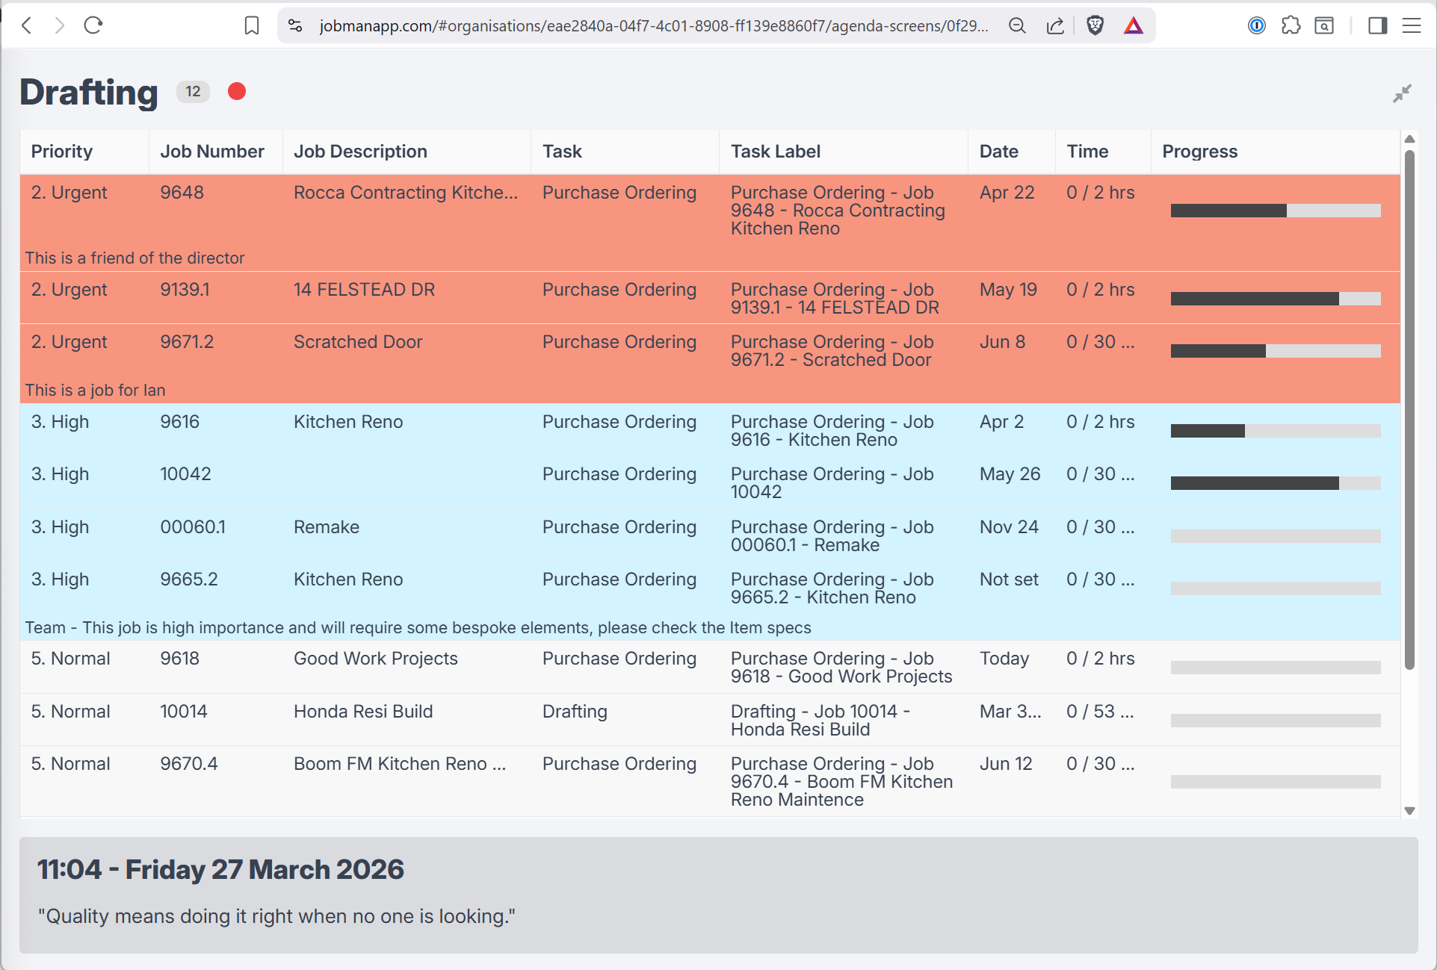The image size is (1437, 970).
Task: Click scrollbar down arrow in table
Action: point(1409,811)
